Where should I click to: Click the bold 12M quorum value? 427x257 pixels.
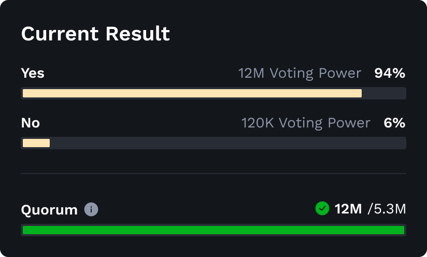[x=348, y=209]
